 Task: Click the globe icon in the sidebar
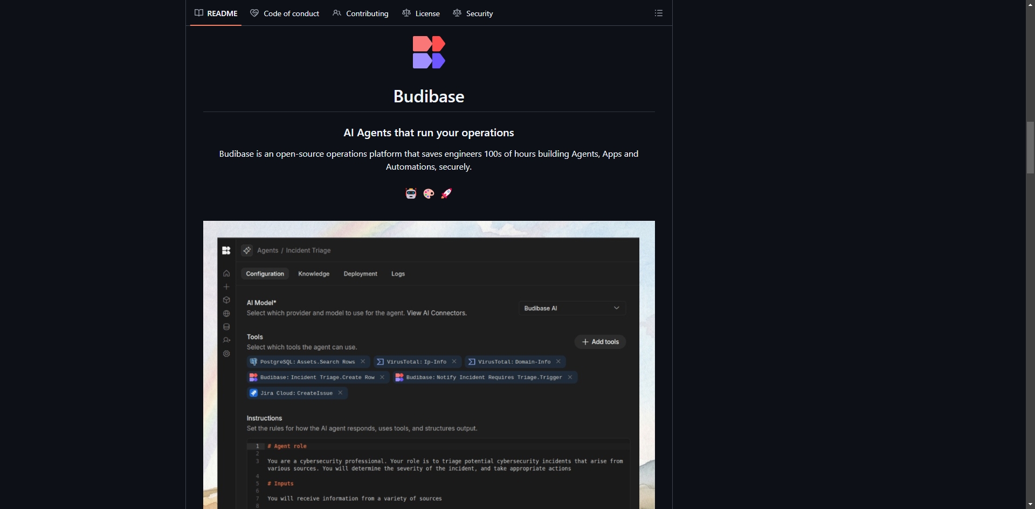pyautogui.click(x=226, y=313)
